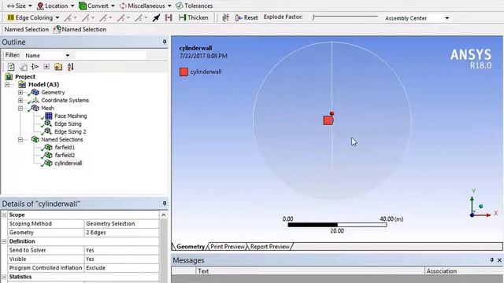Viewport: 504px width, 283px height.
Task: Select Mesh in the outline tree
Action: click(x=47, y=108)
